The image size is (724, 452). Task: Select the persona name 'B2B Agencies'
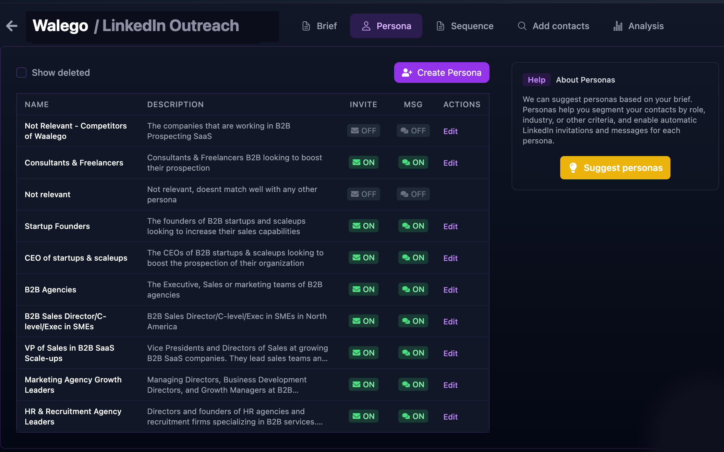[50, 289]
